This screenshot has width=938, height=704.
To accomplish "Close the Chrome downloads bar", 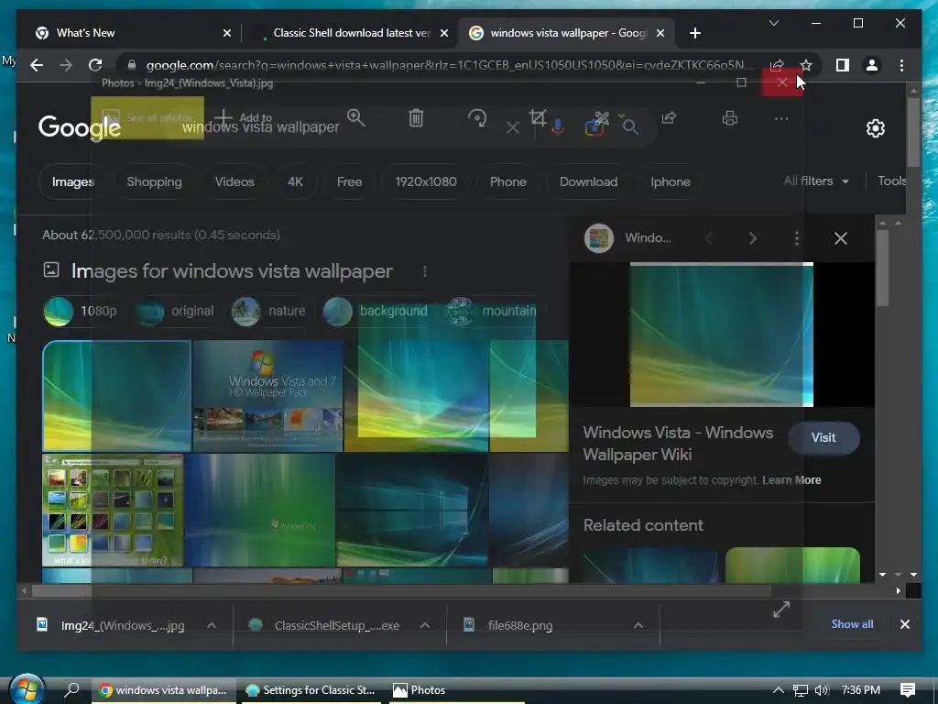I will tap(904, 624).
